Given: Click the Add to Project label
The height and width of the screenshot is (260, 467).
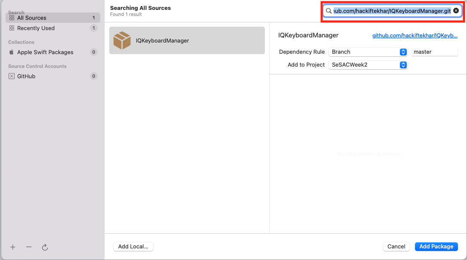Looking at the screenshot, I should click(306, 65).
